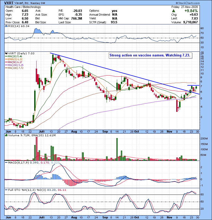Click the 200M volume axis label
The width and height of the screenshot is (212, 220).
(x=204, y=138)
